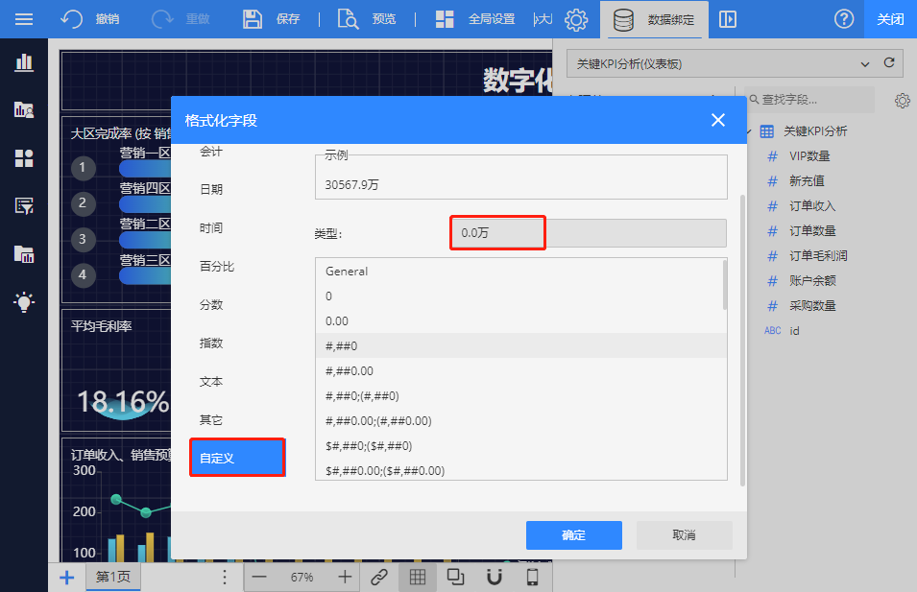Open the chart components sidebar icon

point(24,62)
